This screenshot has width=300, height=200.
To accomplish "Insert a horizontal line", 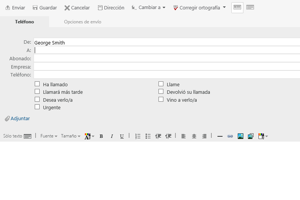I will point(220,136).
